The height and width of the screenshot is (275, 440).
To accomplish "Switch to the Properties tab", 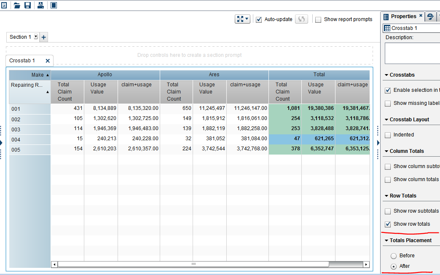I will (x=403, y=16).
